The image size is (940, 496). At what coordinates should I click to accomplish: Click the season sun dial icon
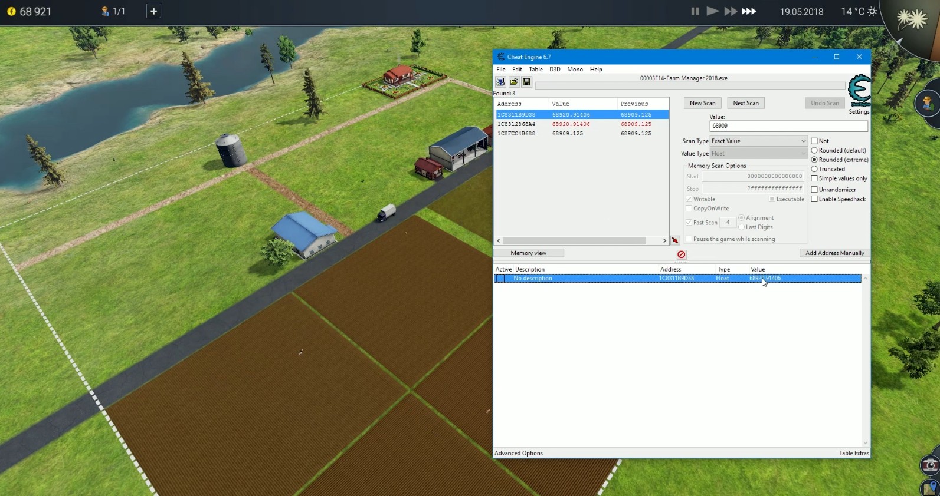(912, 19)
